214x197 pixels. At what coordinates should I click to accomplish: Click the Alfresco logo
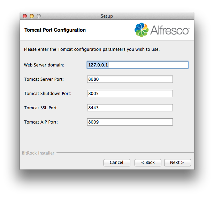coord(162,30)
